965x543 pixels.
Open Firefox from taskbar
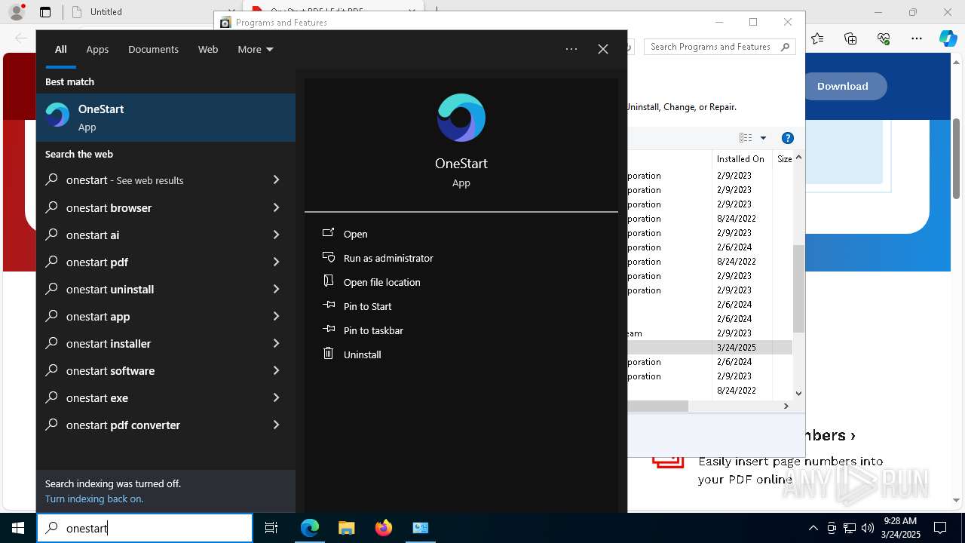[x=383, y=528]
